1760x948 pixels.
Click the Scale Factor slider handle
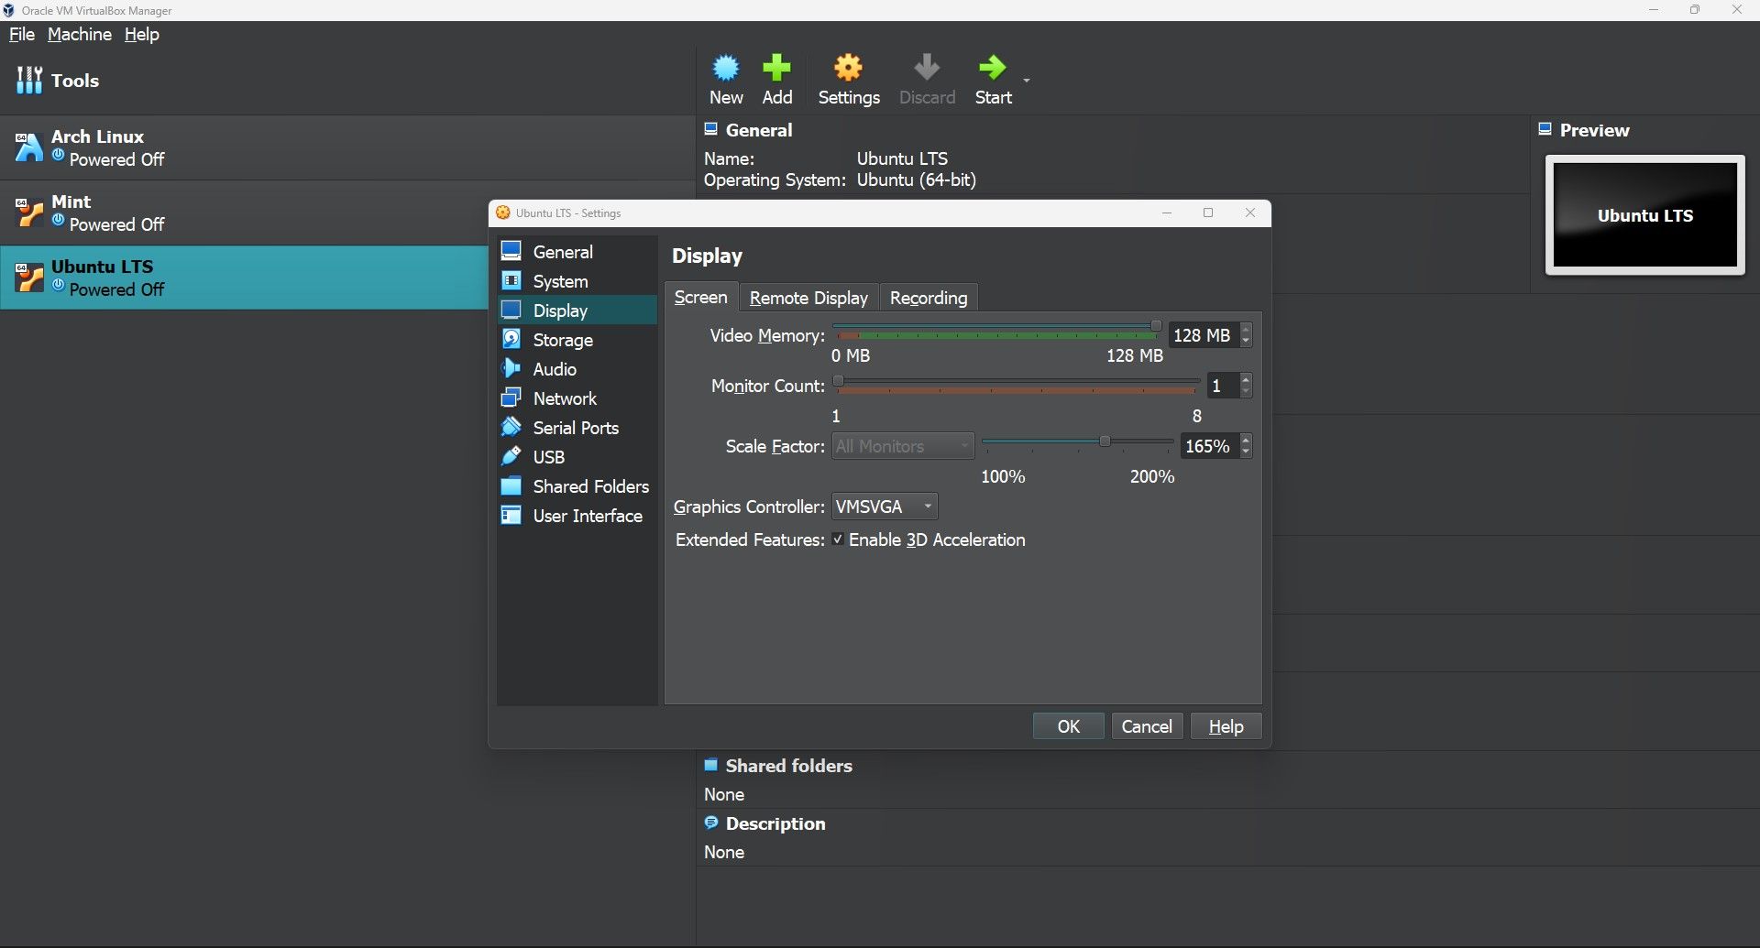pyautogui.click(x=1105, y=441)
